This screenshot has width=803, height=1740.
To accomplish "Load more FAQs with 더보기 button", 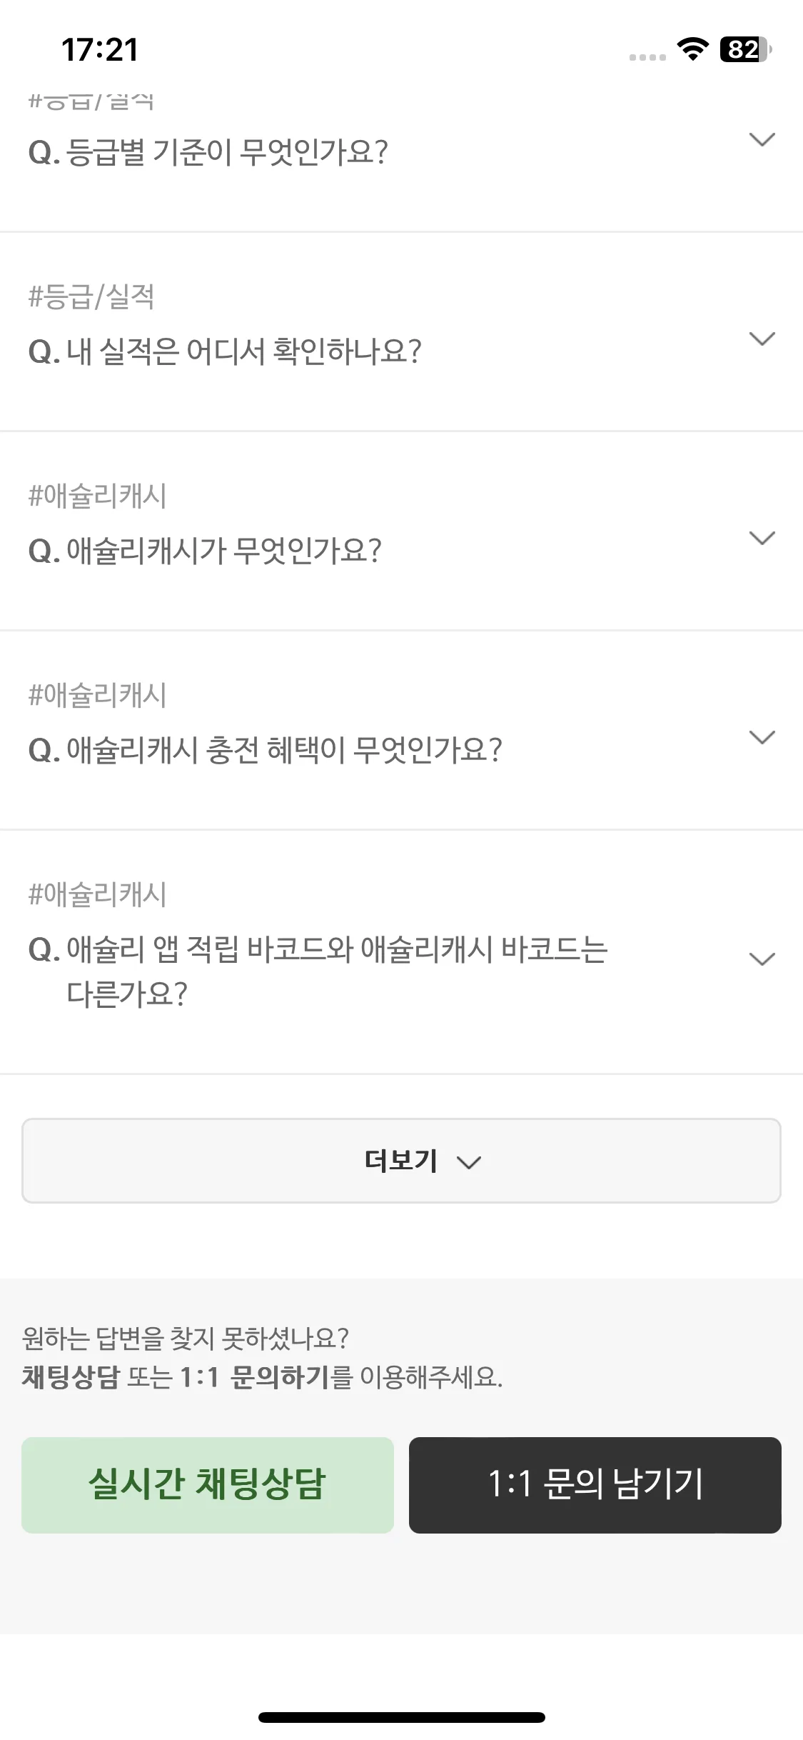I will (x=401, y=1161).
